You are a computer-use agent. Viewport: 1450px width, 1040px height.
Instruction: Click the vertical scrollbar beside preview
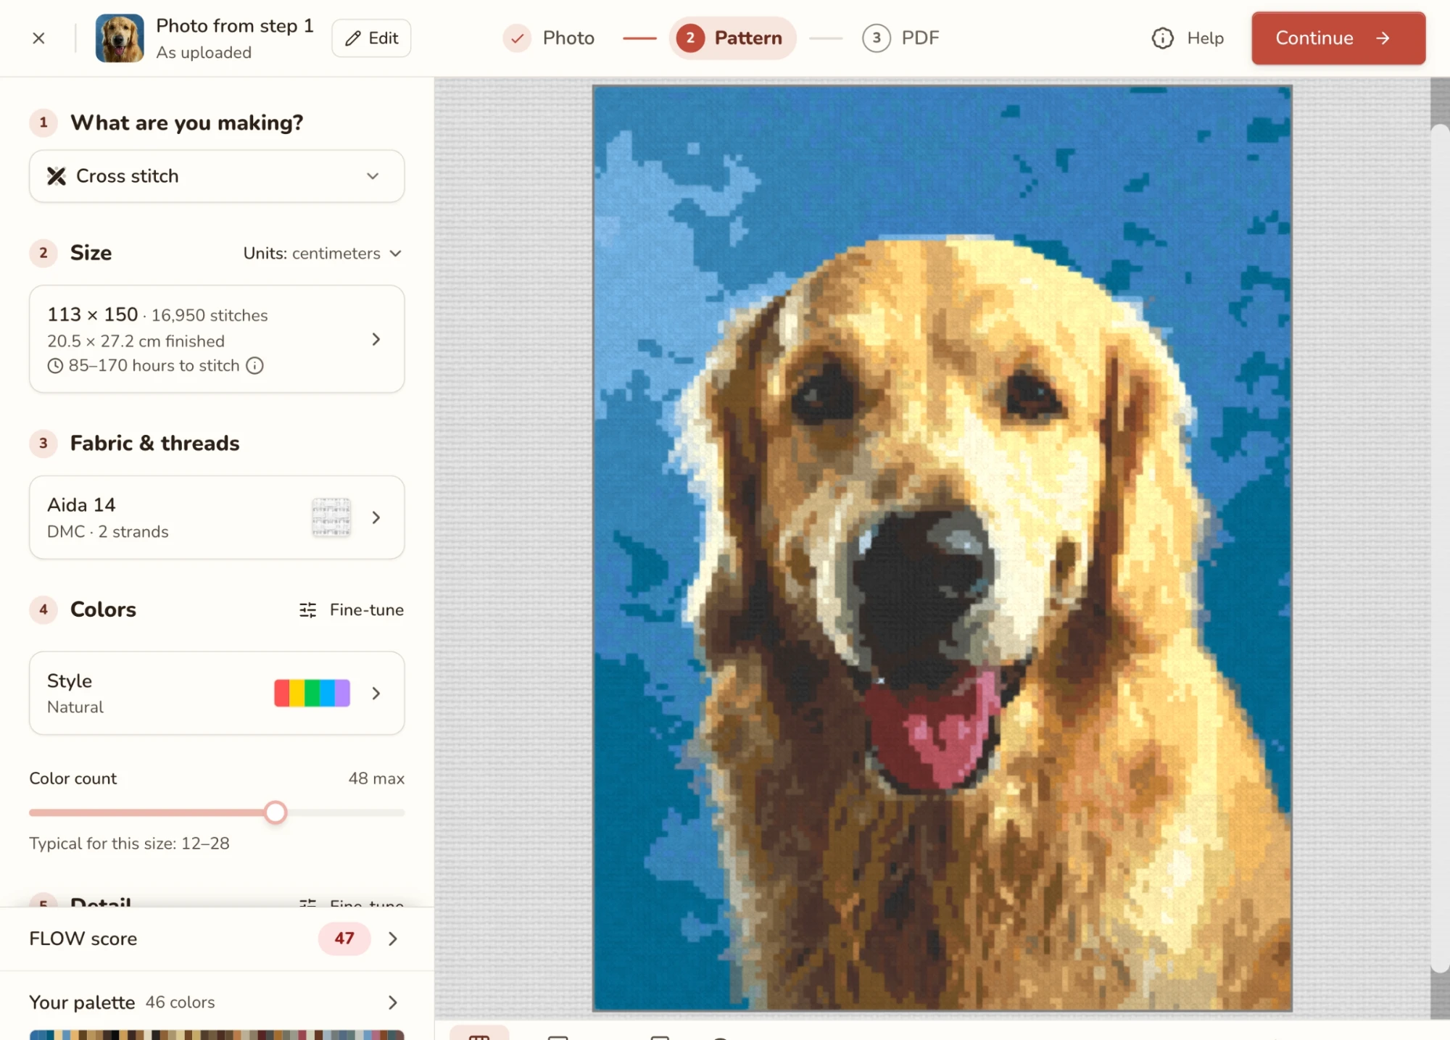click(x=1440, y=548)
